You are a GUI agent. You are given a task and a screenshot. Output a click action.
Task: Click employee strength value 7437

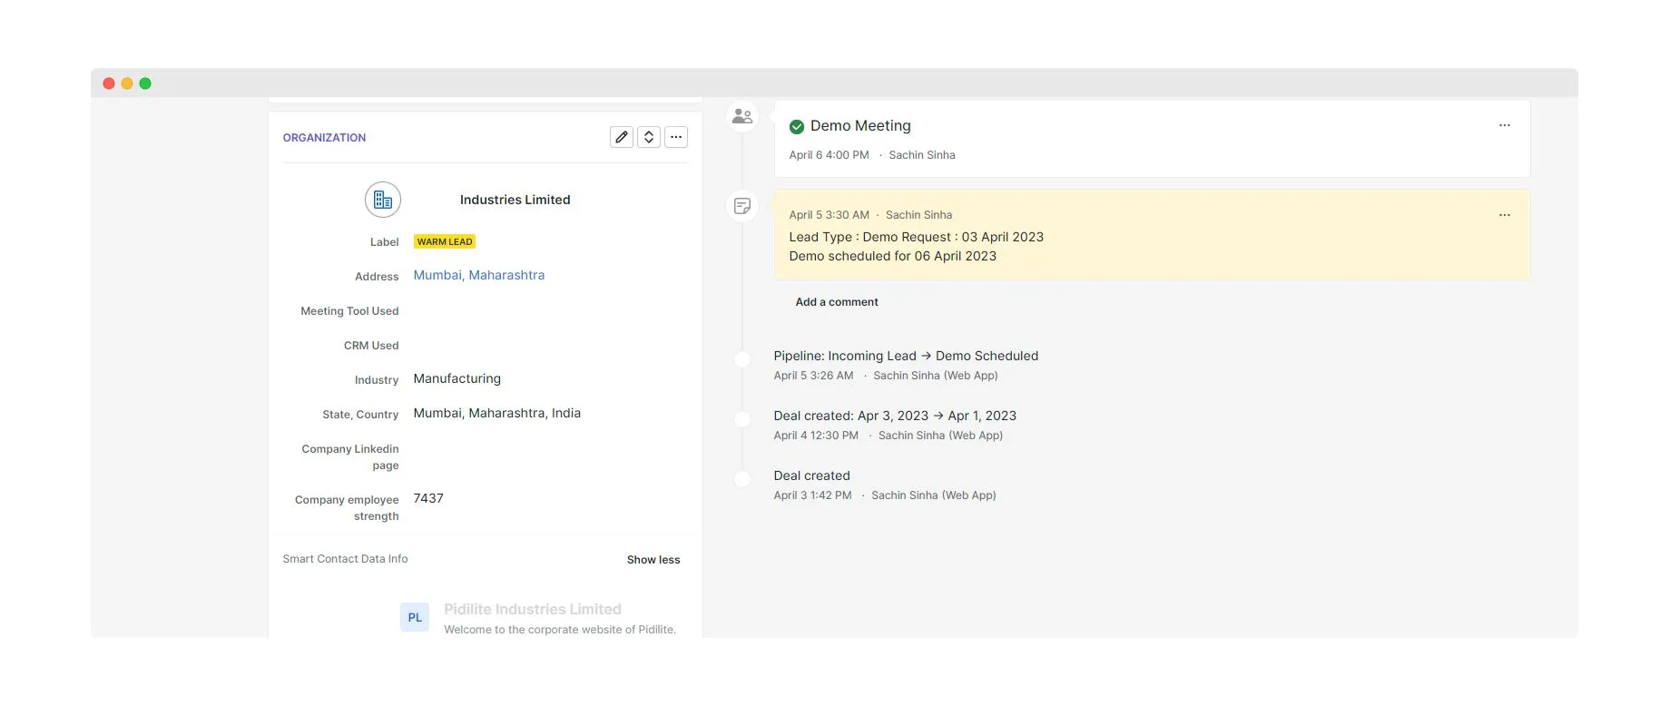pyautogui.click(x=428, y=498)
